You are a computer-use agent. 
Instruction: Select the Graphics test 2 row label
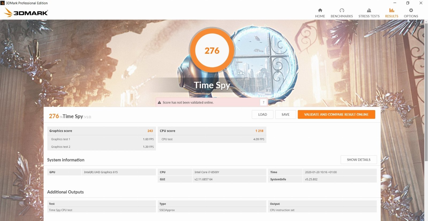point(61,147)
